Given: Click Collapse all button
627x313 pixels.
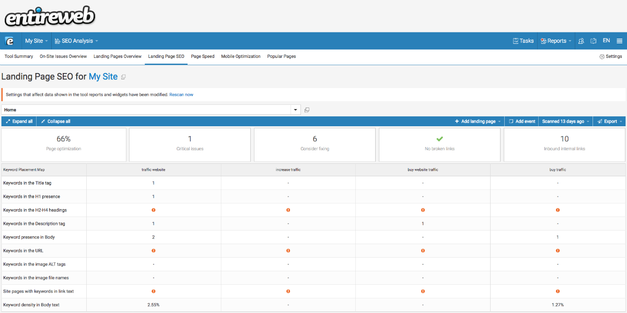Looking at the screenshot, I should [55, 121].
